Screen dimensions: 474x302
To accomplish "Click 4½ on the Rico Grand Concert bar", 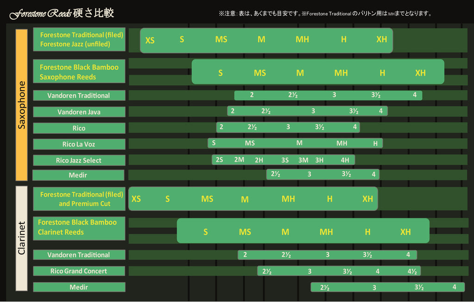I will pyautogui.click(x=412, y=271).
